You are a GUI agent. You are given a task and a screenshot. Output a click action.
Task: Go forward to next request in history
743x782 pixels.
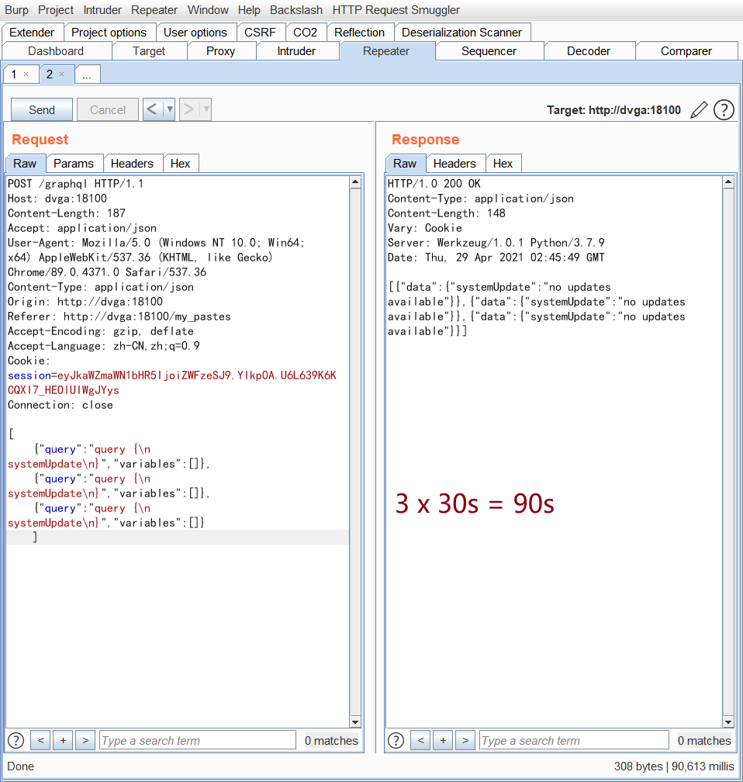tap(189, 109)
